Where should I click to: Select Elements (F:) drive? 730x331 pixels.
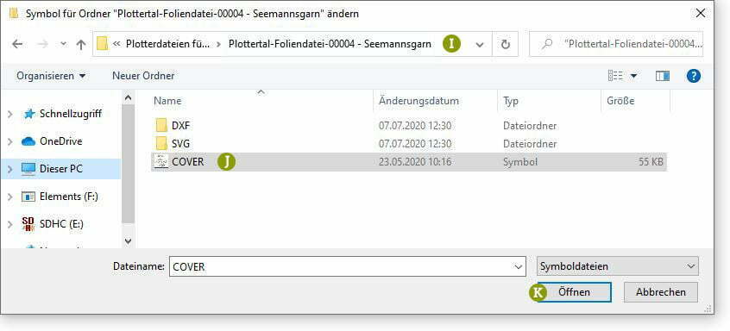69,197
